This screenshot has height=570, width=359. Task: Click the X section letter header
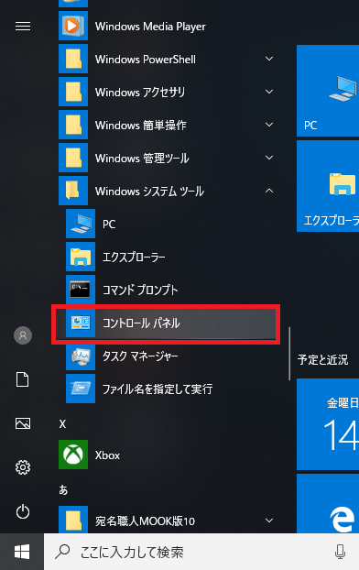pos(62,424)
